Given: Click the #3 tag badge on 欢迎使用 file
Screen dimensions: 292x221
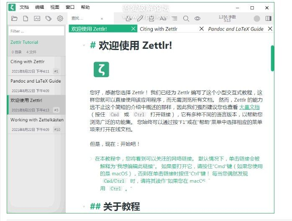Looking at the screenshot, I should point(56,110).
